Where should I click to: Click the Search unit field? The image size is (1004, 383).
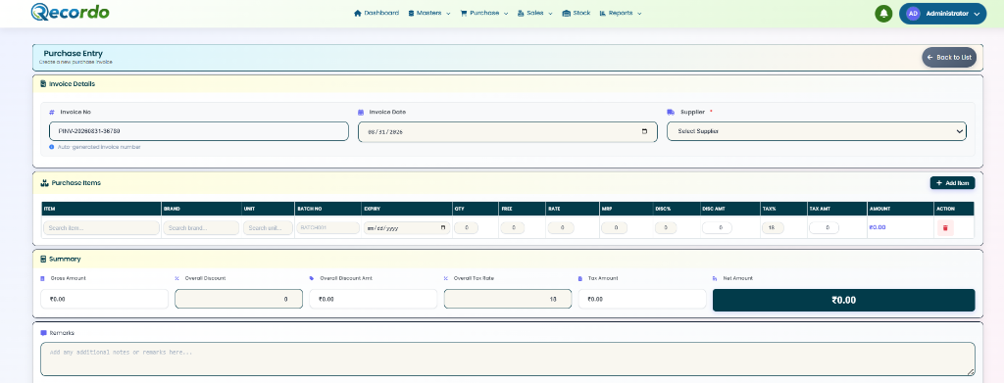tap(268, 227)
